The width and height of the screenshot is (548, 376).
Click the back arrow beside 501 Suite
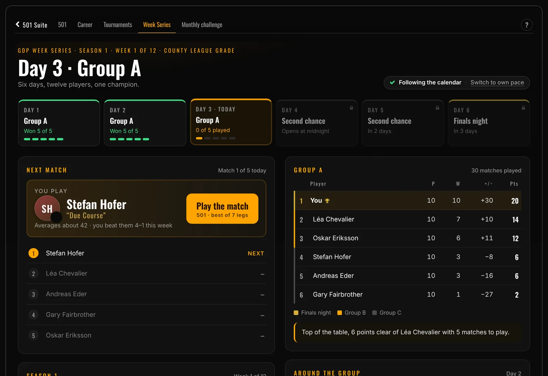tap(17, 24)
